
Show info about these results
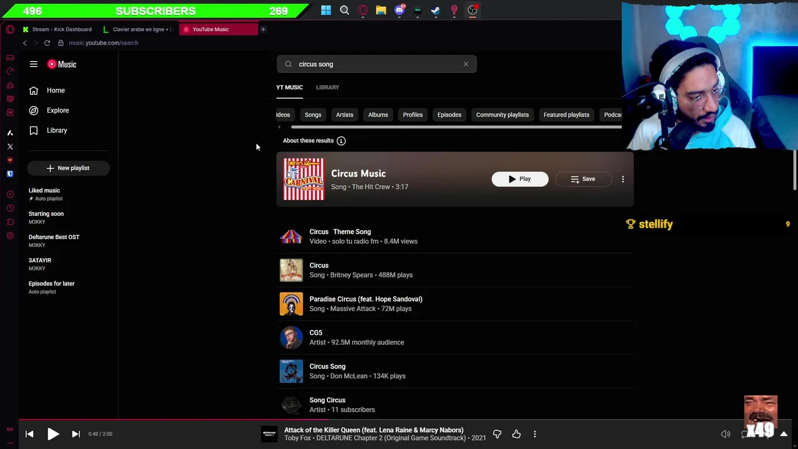(x=341, y=140)
